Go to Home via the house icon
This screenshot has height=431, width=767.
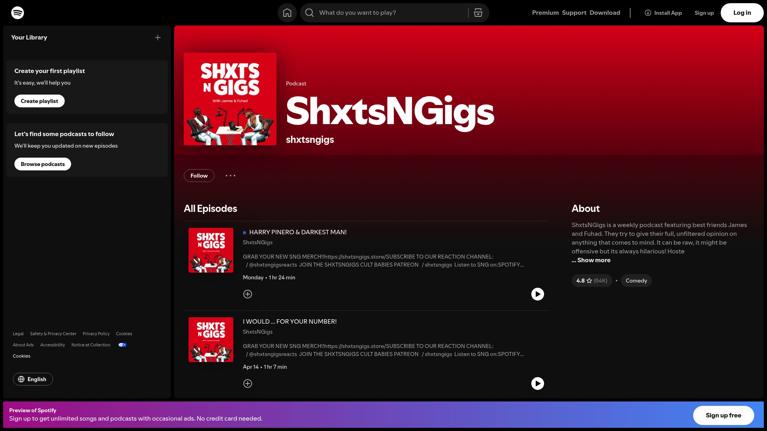[x=287, y=13]
